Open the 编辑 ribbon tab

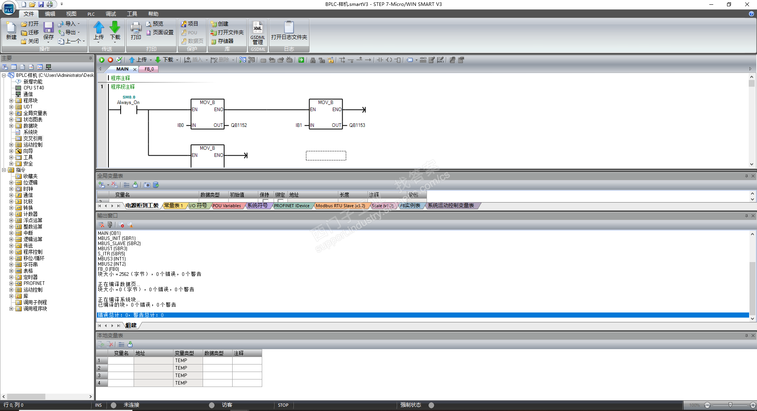50,14
